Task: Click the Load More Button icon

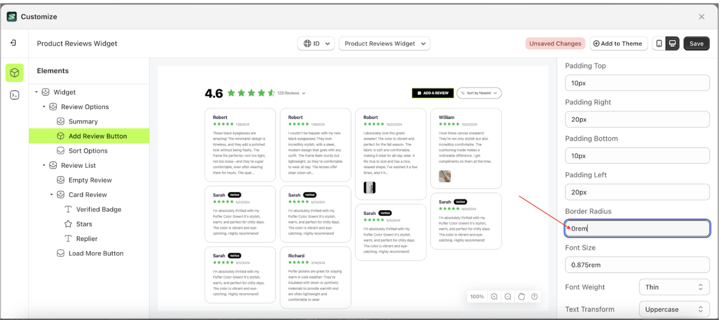Action: [x=61, y=253]
